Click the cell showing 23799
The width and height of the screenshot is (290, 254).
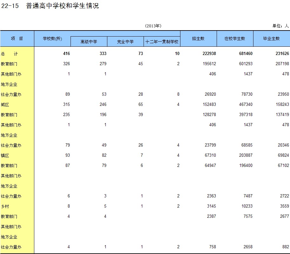pos(210,145)
